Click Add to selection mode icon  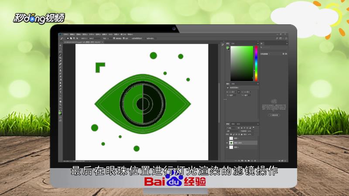[71, 38]
